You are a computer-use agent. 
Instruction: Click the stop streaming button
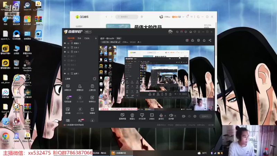[x=205, y=116]
